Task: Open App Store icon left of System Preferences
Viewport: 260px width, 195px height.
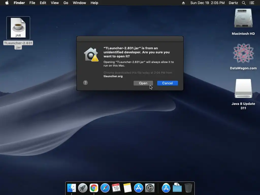Action: tap(138, 188)
